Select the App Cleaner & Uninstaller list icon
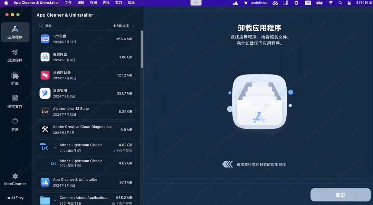 pos(45,182)
